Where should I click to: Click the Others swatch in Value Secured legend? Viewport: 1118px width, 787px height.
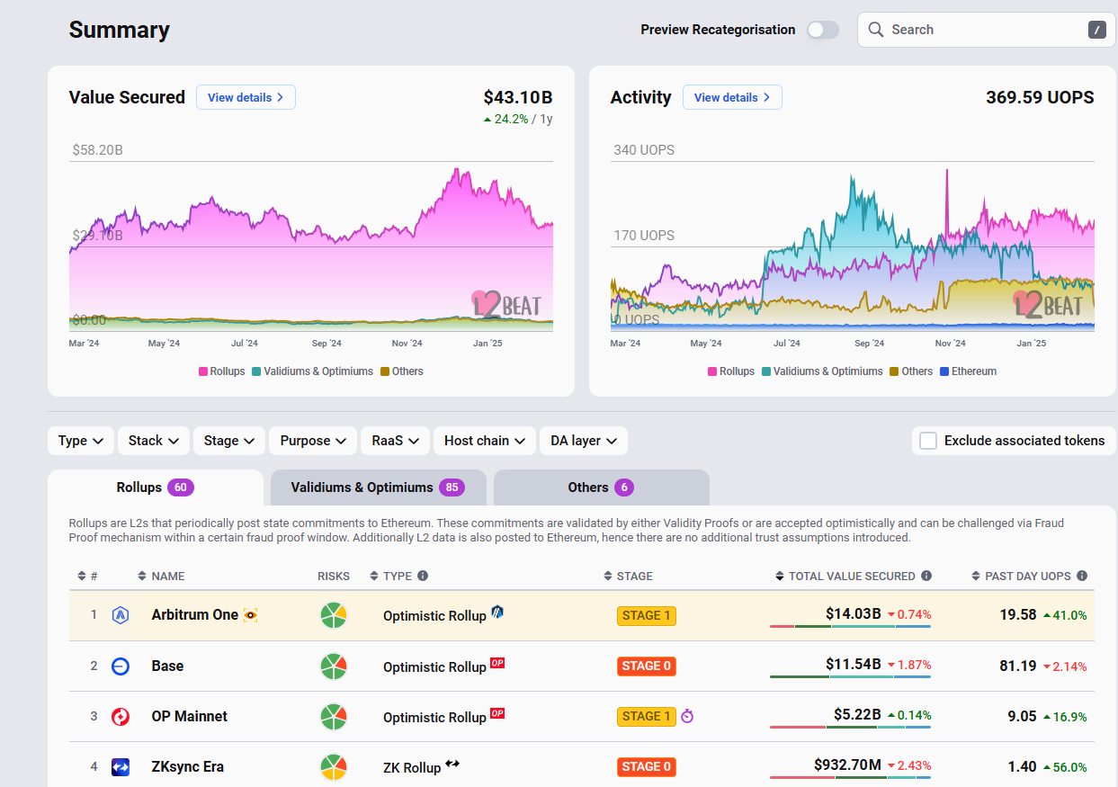tap(385, 371)
